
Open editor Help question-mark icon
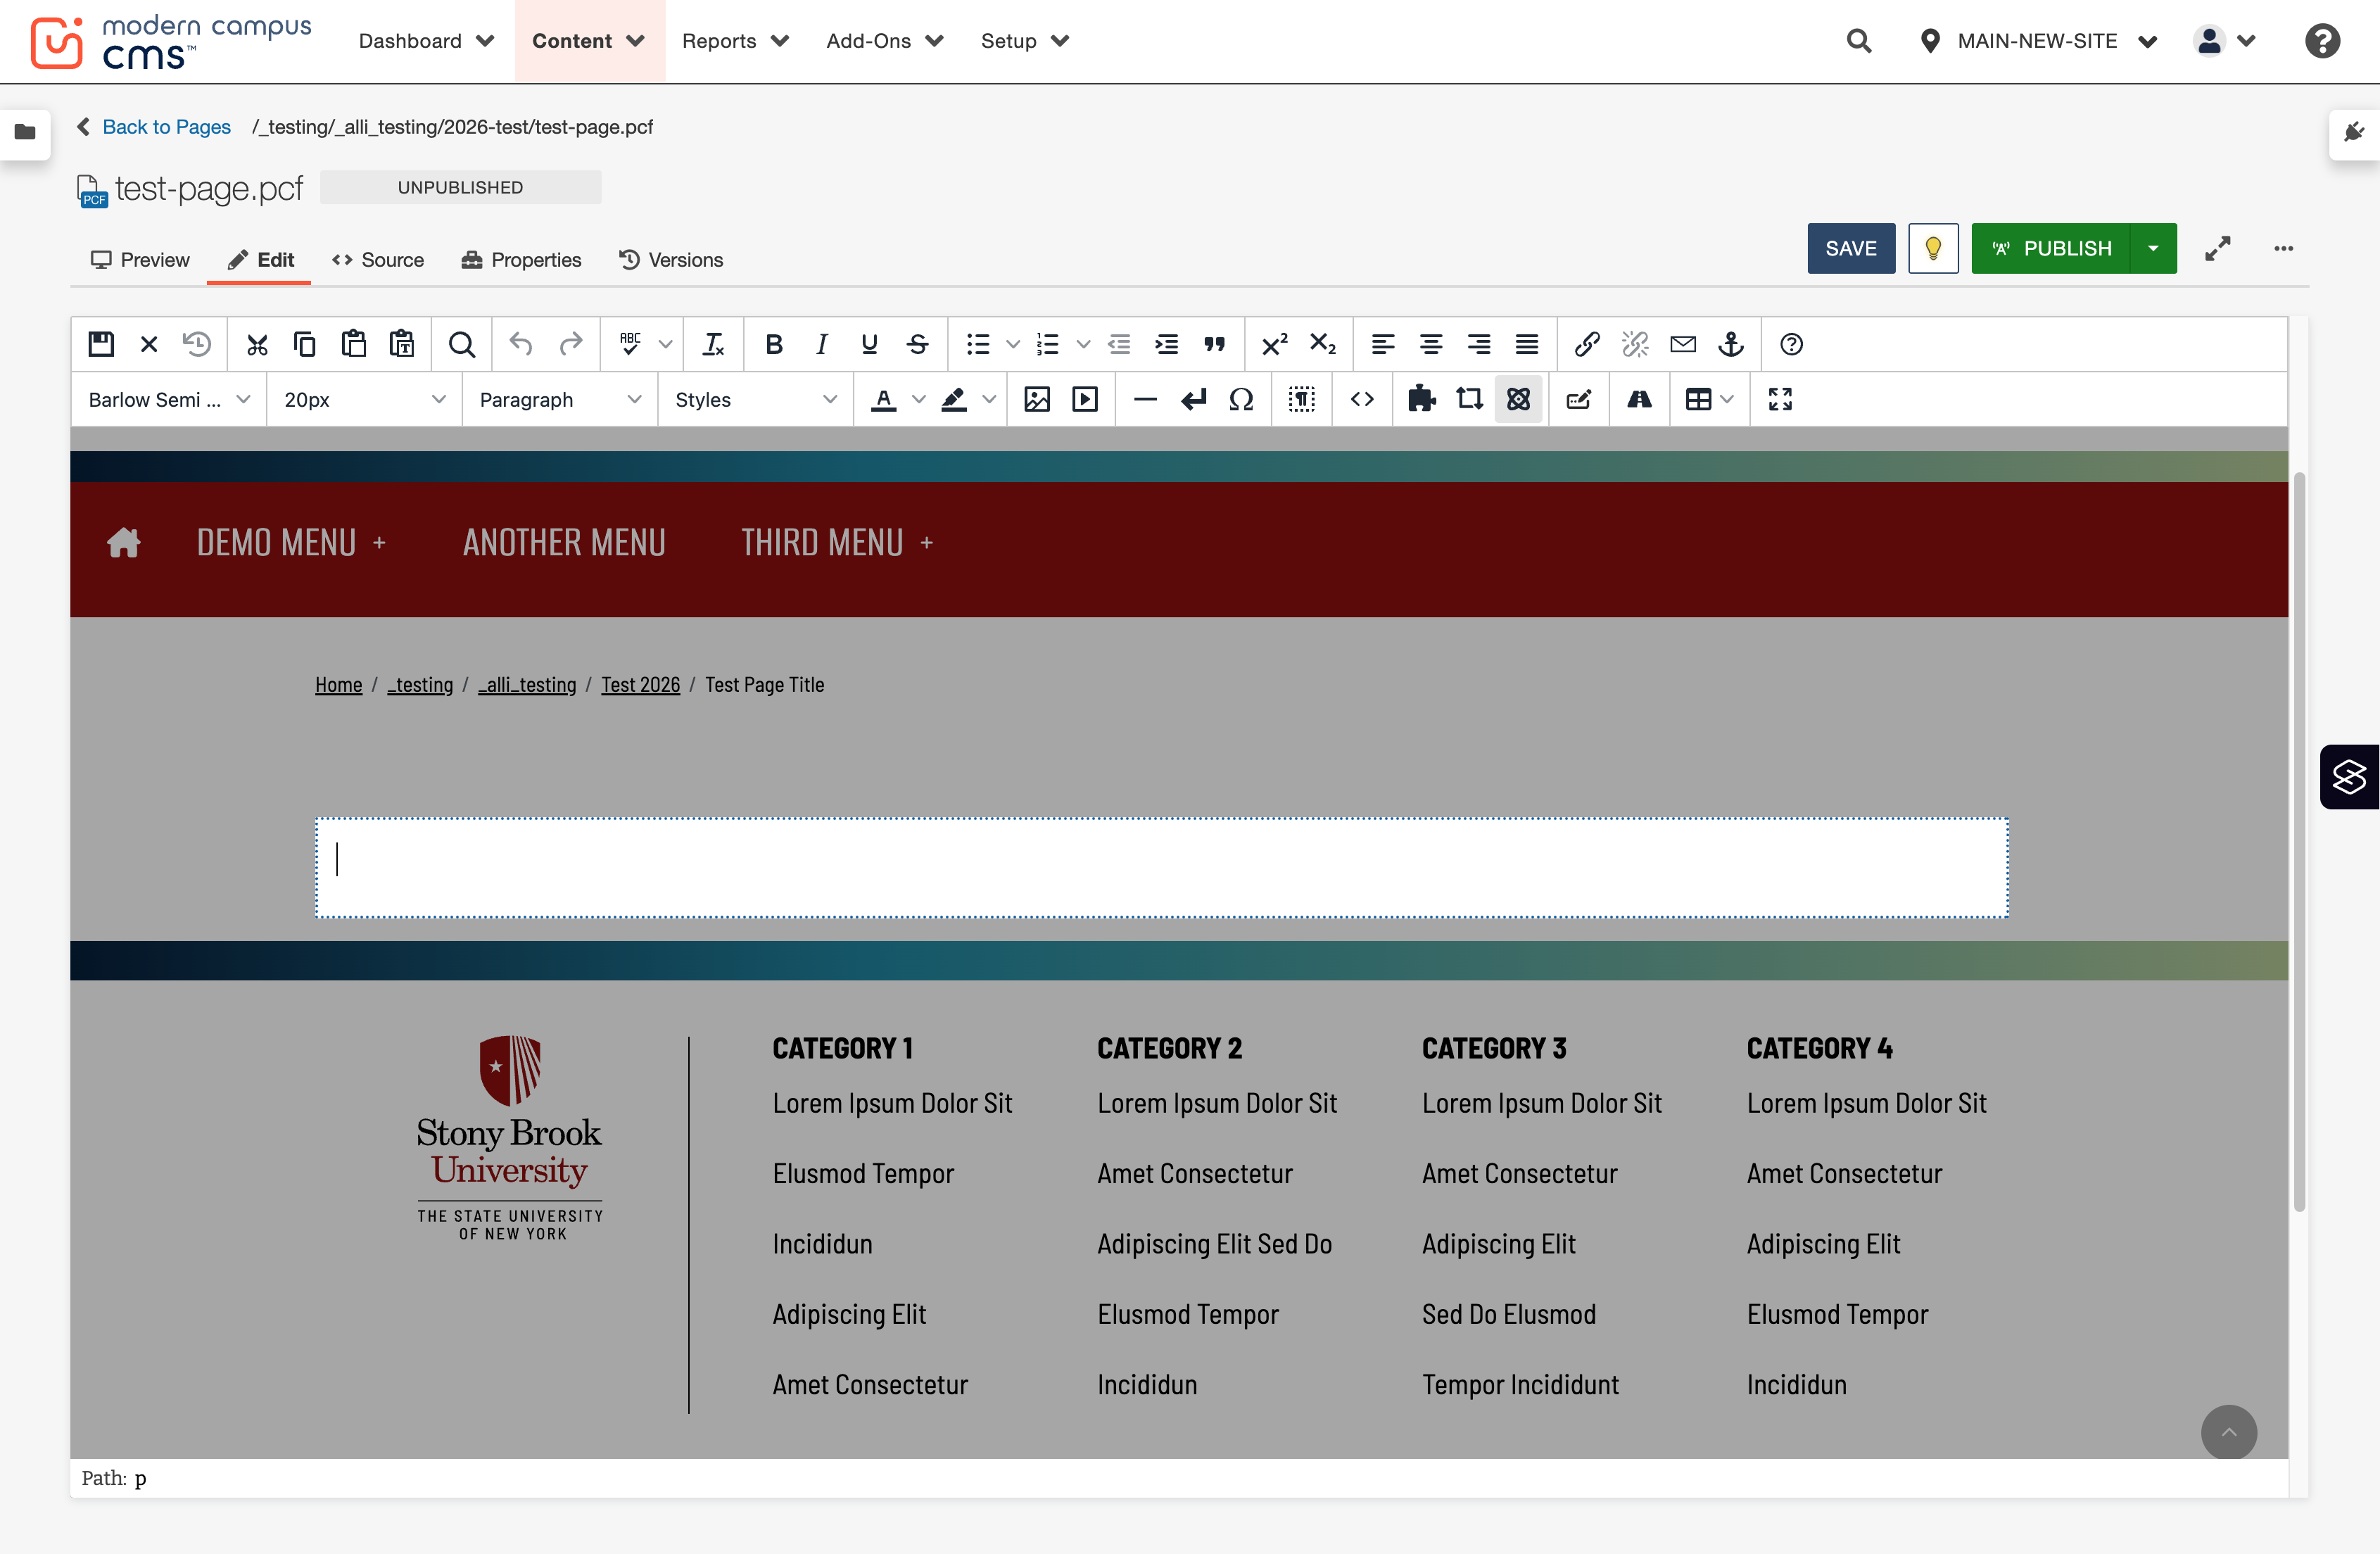tap(1791, 344)
